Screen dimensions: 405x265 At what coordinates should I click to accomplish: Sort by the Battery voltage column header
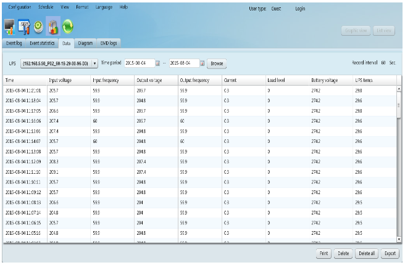point(331,81)
